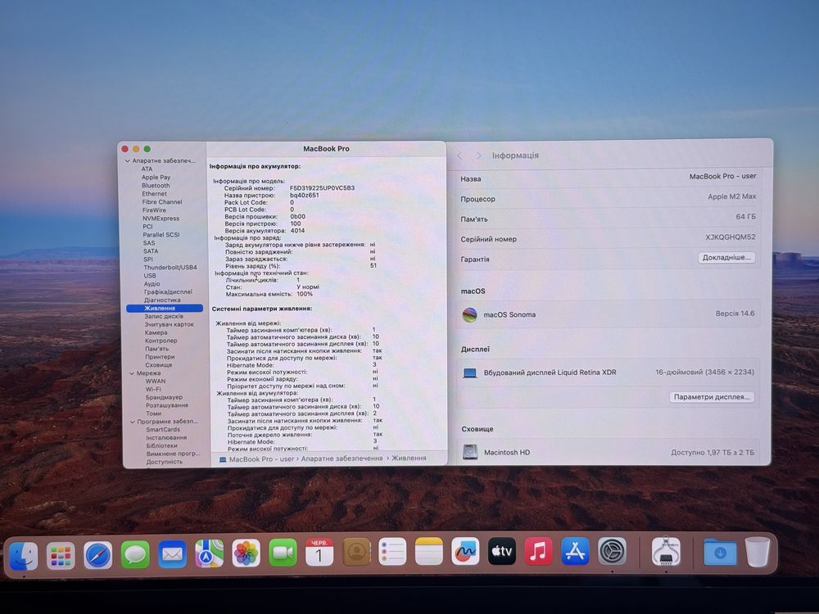Open App Store in the Dock

coord(575,551)
